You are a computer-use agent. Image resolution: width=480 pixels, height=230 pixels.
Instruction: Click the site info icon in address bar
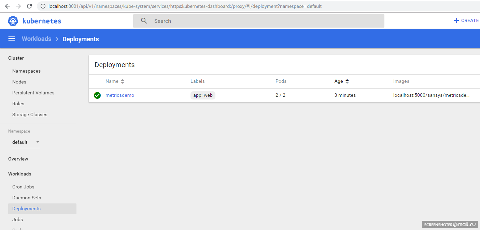[43, 6]
